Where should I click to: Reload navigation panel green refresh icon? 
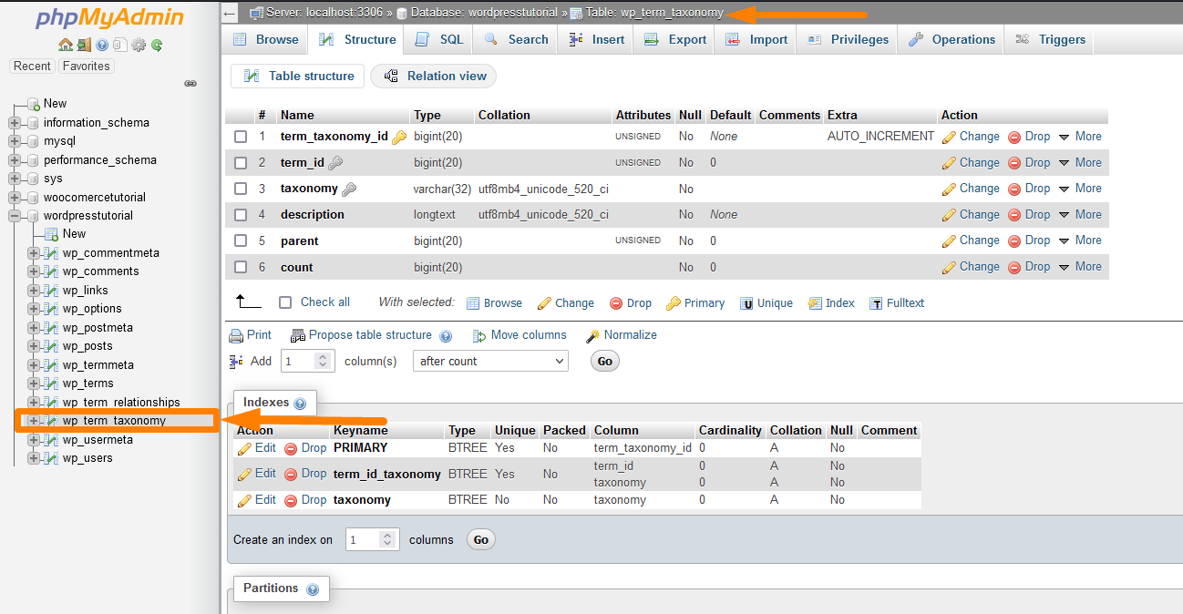point(157,45)
